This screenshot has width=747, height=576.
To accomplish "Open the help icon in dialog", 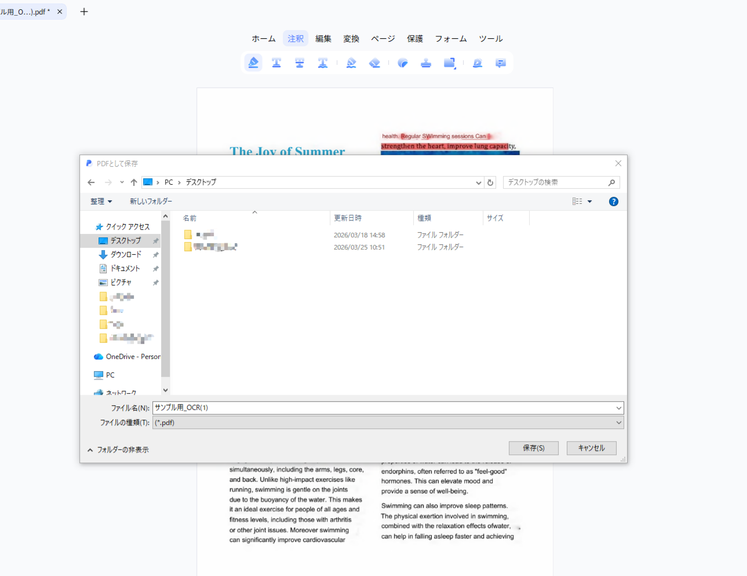I will 613,201.
